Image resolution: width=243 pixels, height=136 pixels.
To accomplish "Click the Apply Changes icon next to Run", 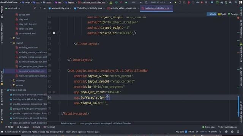I will (x=180, y=3).
